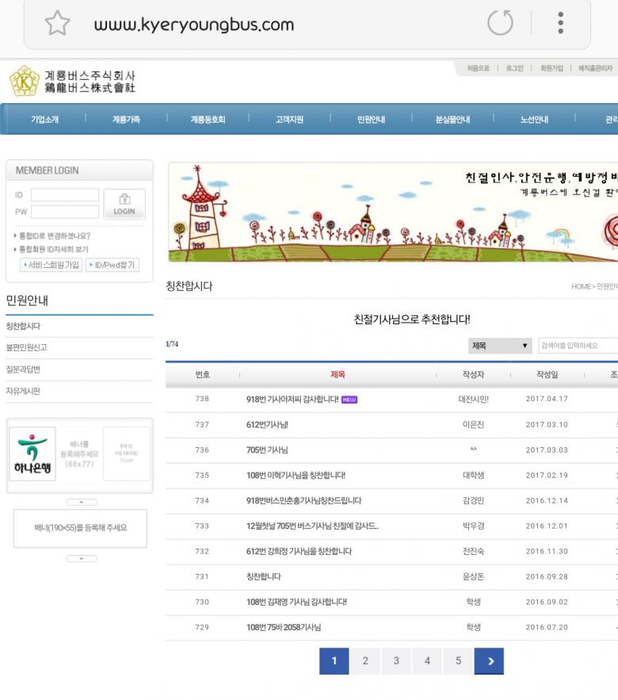
Task: Click the search keyword input box
Action: tap(577, 346)
